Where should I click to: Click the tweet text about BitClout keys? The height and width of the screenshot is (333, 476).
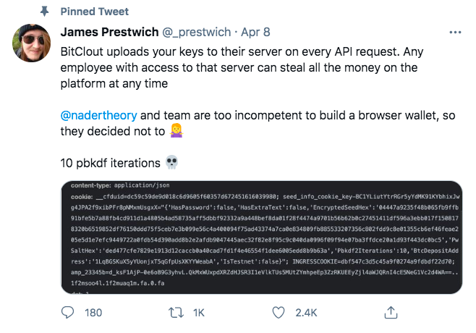[242, 67]
